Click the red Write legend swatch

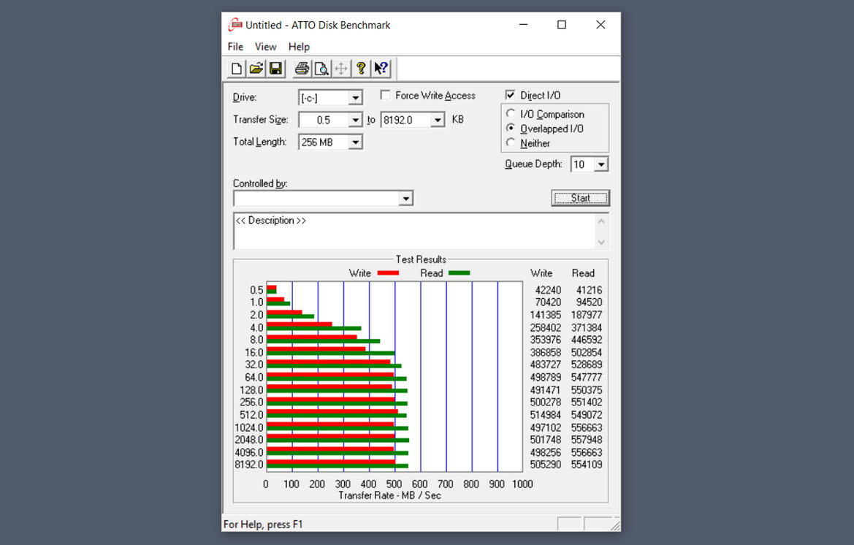click(389, 272)
